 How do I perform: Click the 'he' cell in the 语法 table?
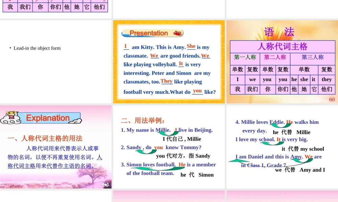[294, 79]
